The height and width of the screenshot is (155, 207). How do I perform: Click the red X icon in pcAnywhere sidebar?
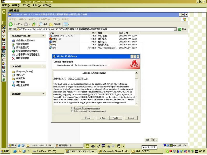click(x=4, y=47)
